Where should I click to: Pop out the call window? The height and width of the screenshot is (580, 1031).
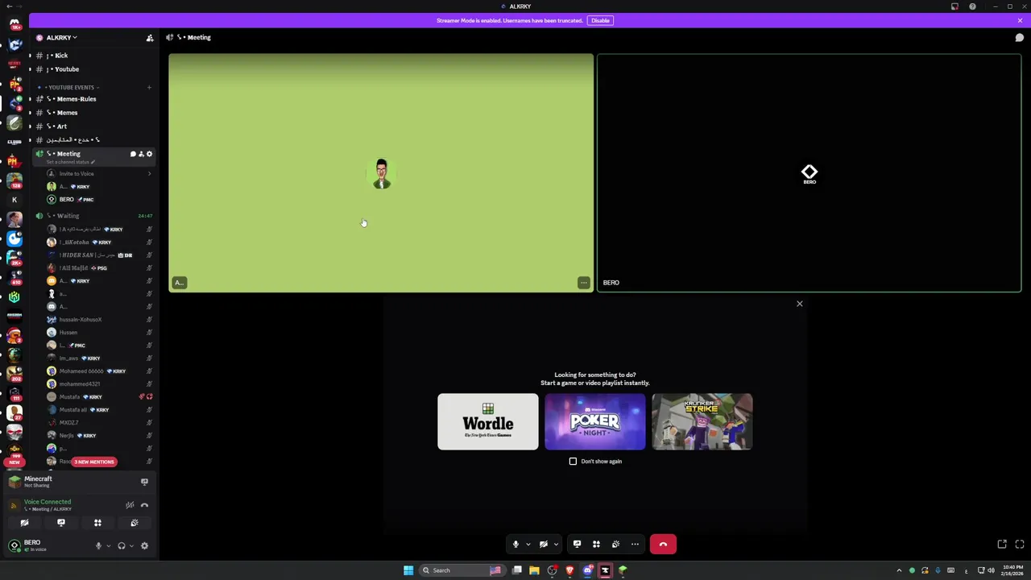[x=1002, y=545]
